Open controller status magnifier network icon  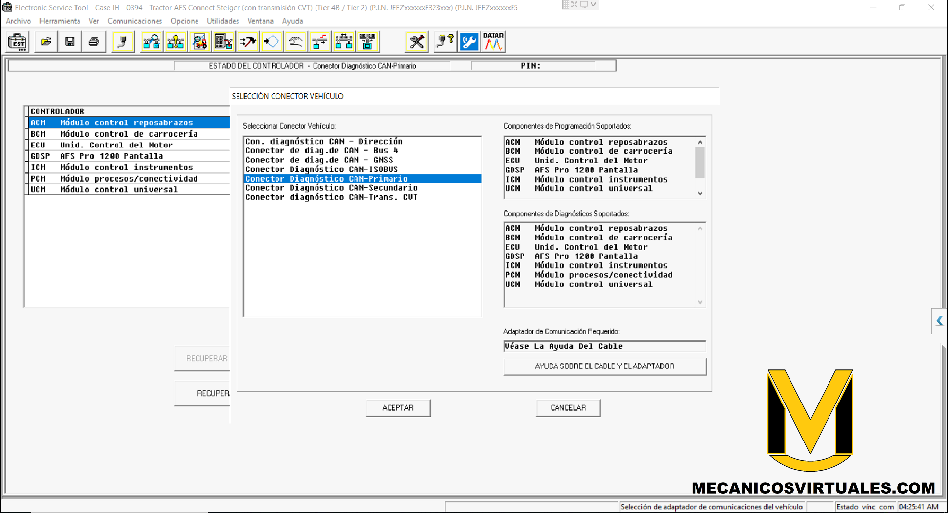pos(152,42)
